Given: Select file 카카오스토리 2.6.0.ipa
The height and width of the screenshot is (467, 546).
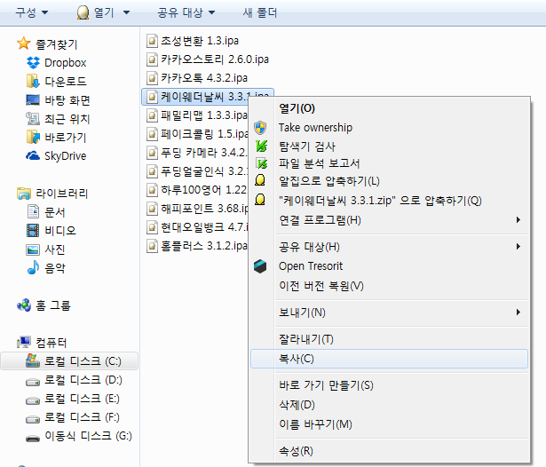Looking at the screenshot, I should (208, 59).
